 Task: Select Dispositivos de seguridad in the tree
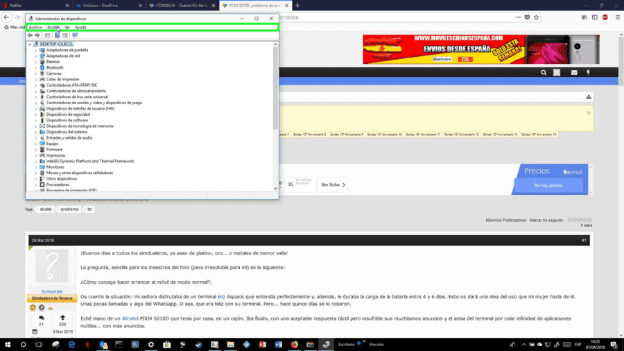[68, 114]
